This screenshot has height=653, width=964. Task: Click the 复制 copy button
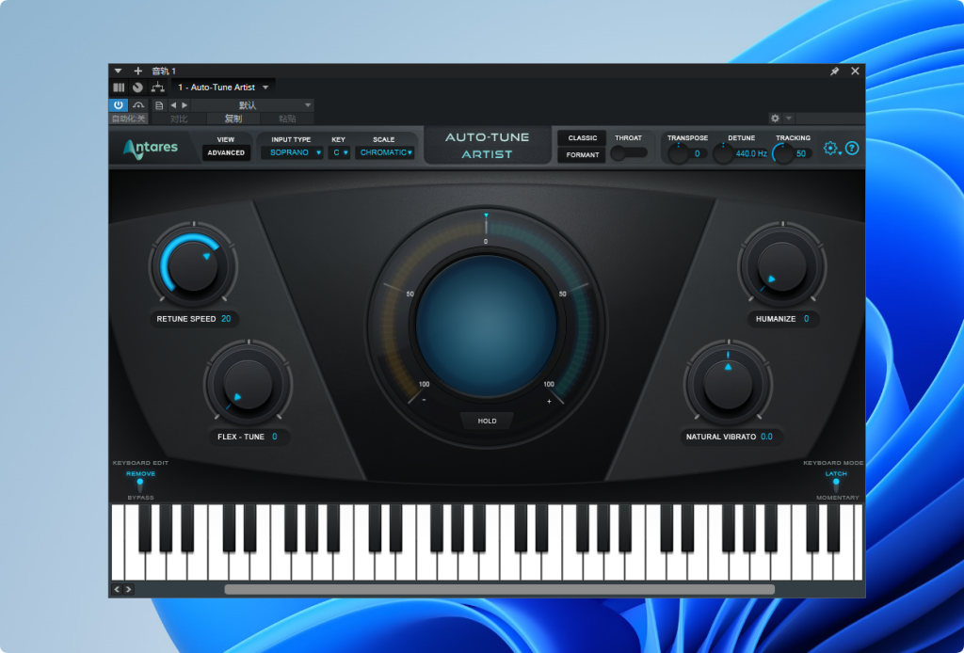233,119
